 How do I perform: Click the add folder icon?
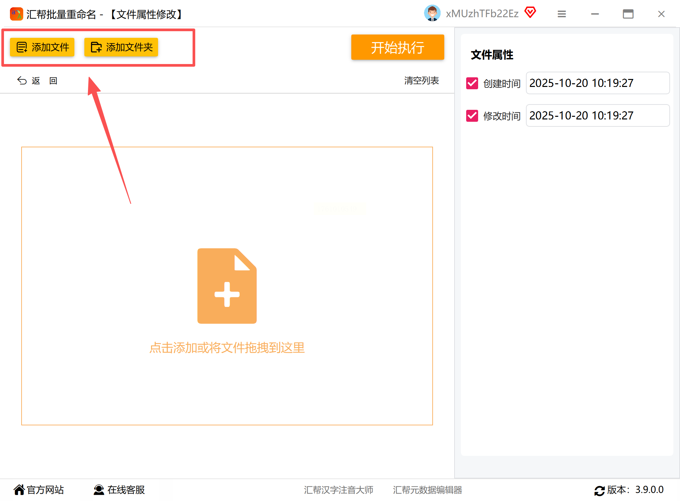pos(96,47)
